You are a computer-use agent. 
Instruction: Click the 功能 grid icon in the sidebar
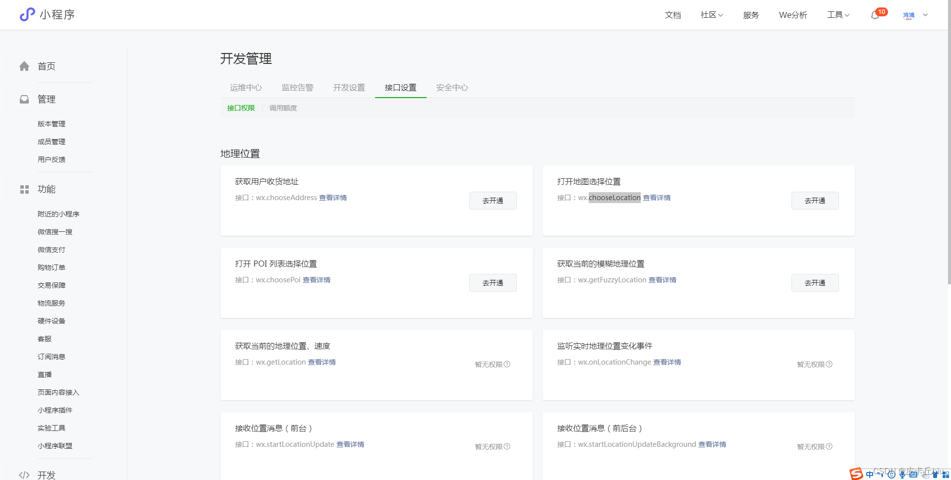point(24,189)
